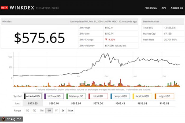Click the bitfinexUSD last price $580.10
The image size is (185, 123).
pyautogui.click(x=54, y=103)
